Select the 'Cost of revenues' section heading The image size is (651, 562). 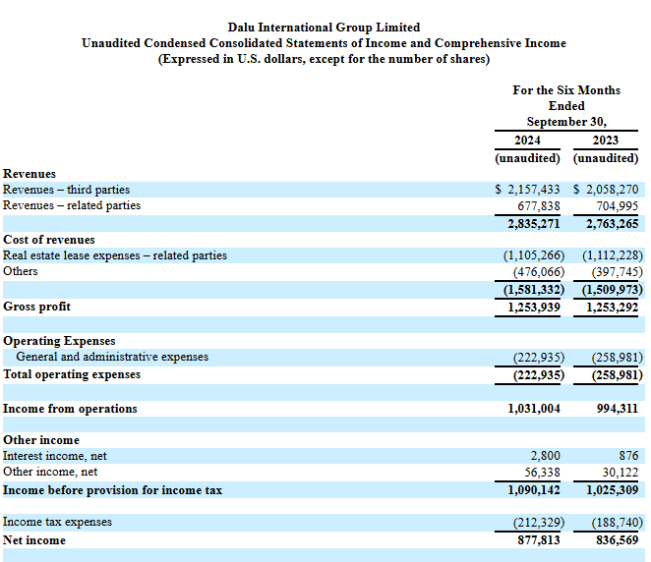point(49,240)
